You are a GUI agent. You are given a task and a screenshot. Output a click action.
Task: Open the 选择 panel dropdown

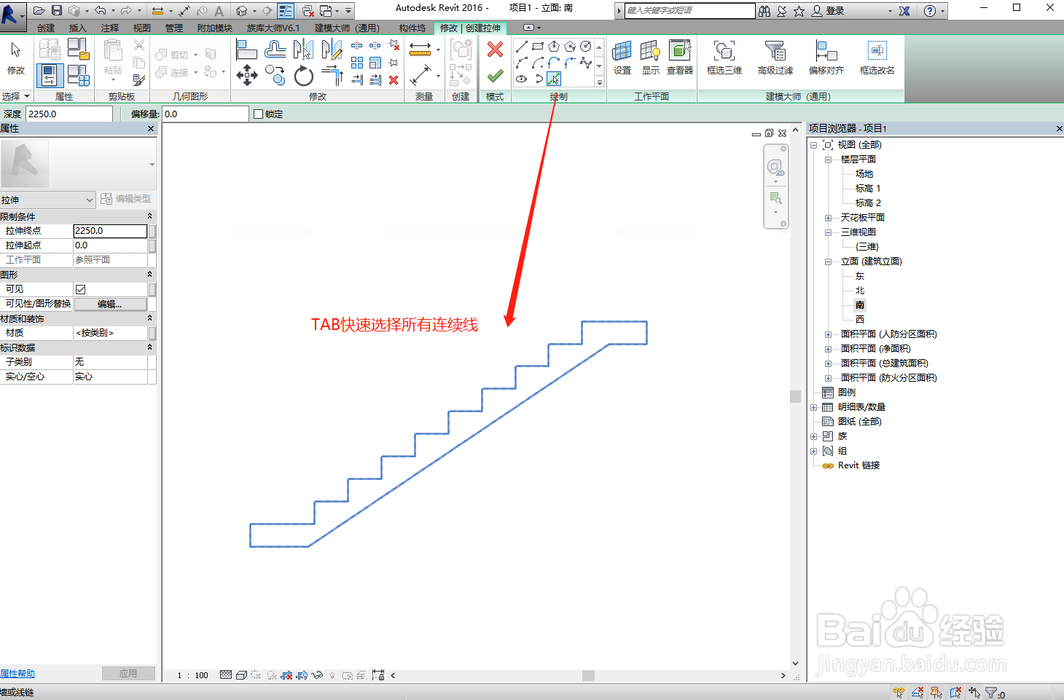pos(16,96)
